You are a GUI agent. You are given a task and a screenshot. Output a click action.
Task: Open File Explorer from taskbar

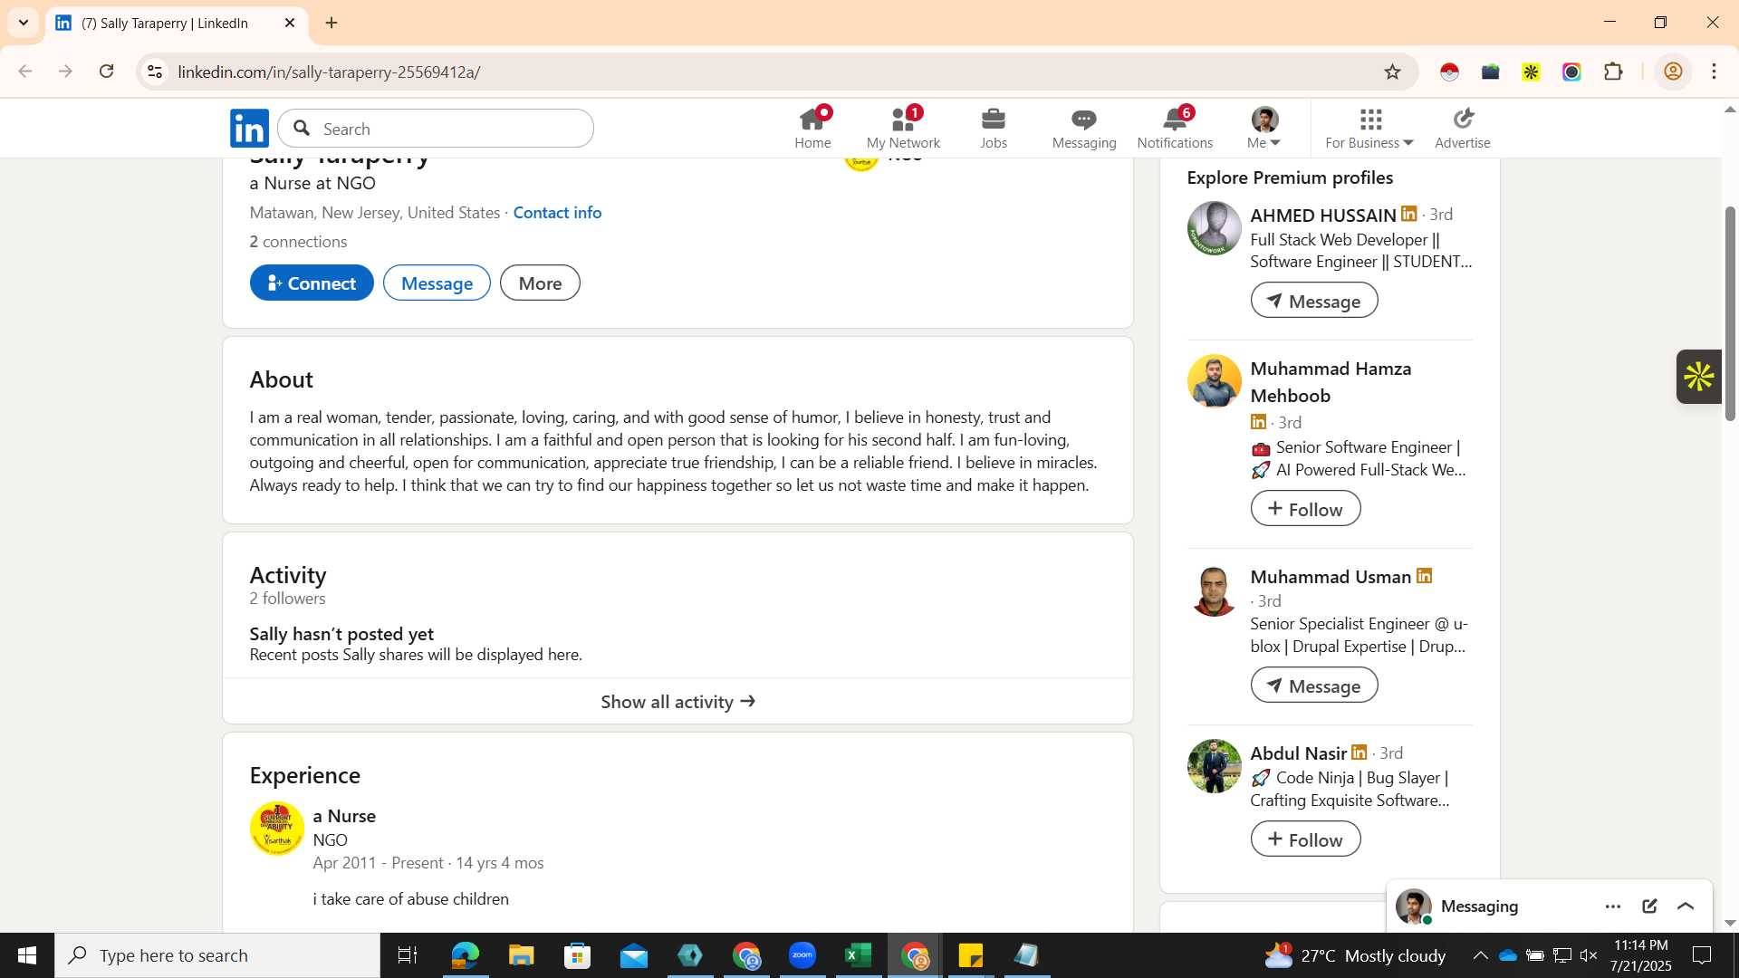(521, 955)
